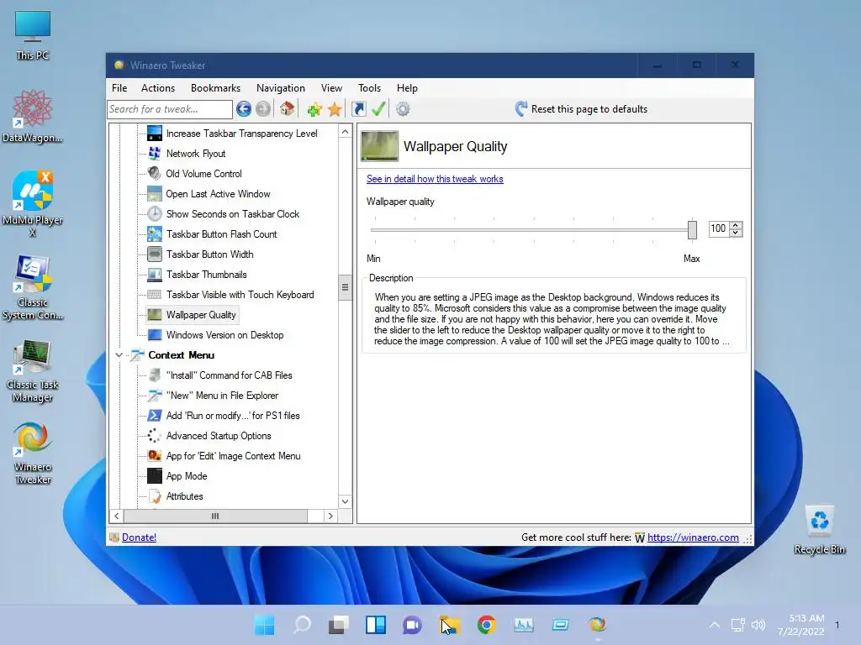Open DataWagon desktop shortcut
Screen dimensions: 861x645
click(x=33, y=117)
